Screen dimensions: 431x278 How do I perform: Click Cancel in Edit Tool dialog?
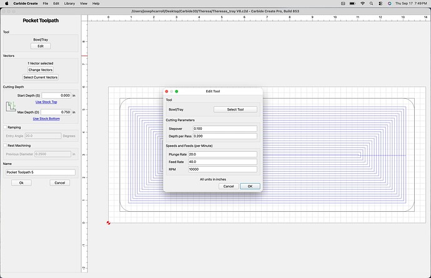(229, 186)
